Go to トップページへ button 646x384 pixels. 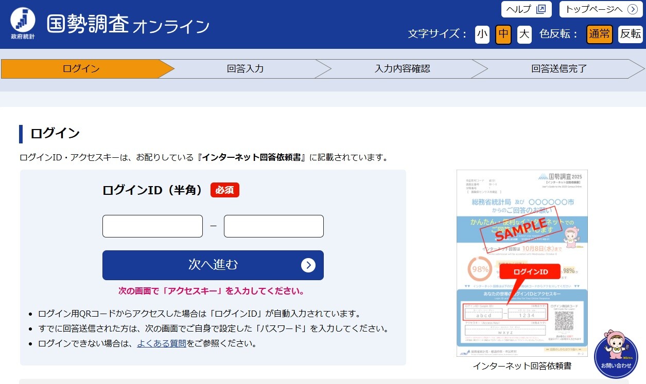601,9
